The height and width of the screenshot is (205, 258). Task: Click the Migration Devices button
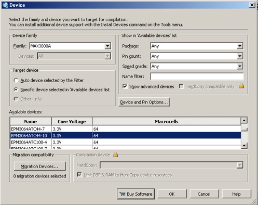click(x=40, y=166)
